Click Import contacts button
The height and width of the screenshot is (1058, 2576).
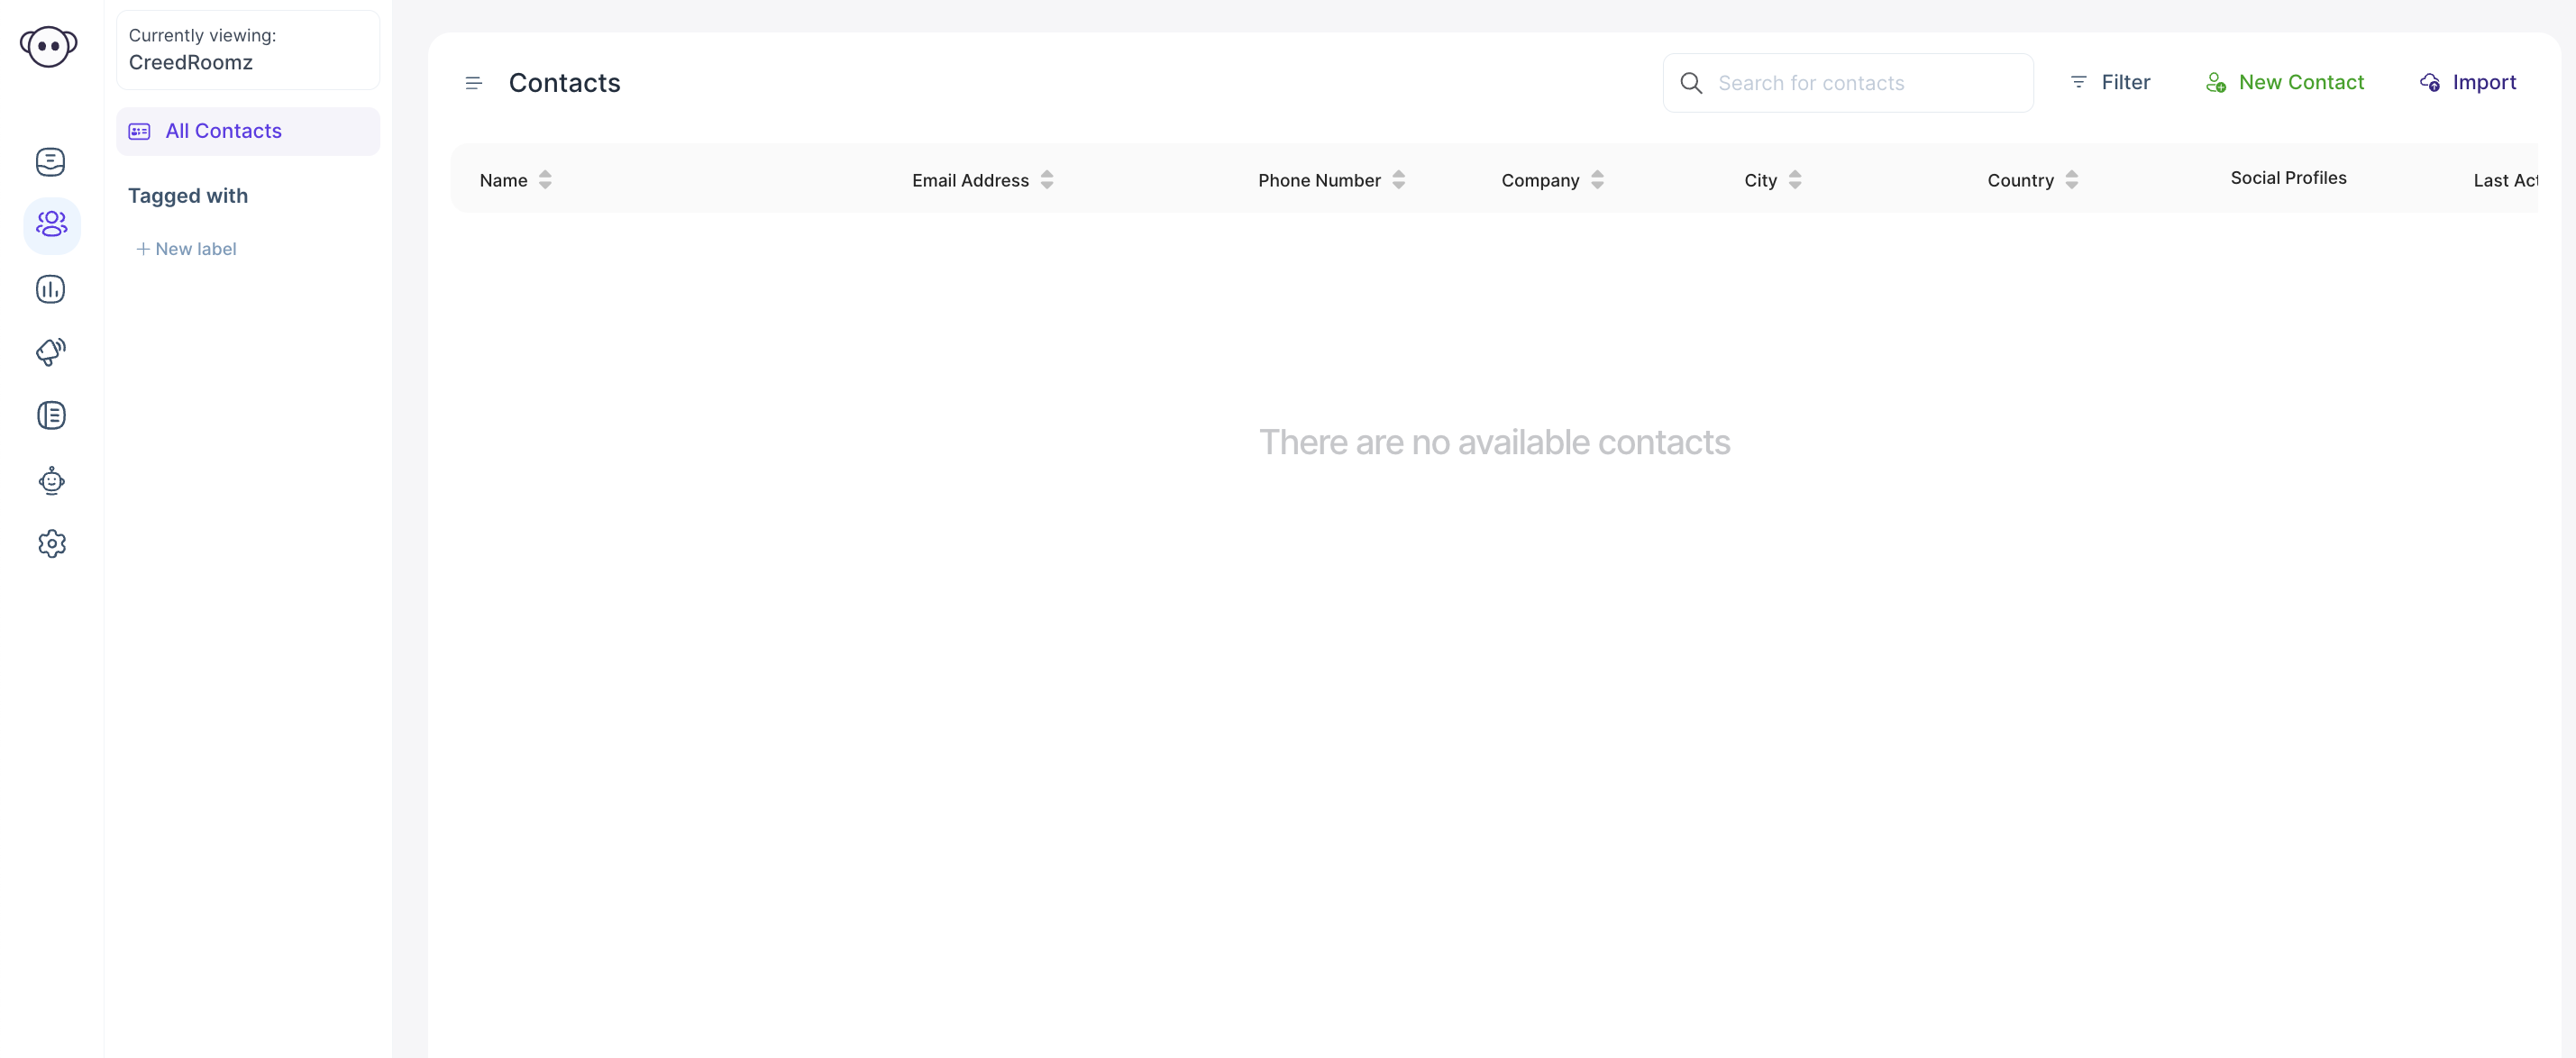pyautogui.click(x=2468, y=83)
